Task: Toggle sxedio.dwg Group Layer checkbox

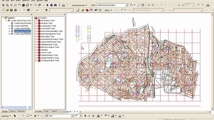Action: click(9, 20)
